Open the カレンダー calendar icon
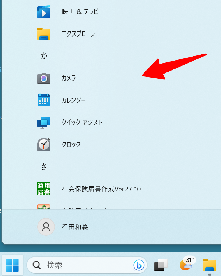Image resolution: width=221 pixels, height=276 pixels. pos(44,100)
